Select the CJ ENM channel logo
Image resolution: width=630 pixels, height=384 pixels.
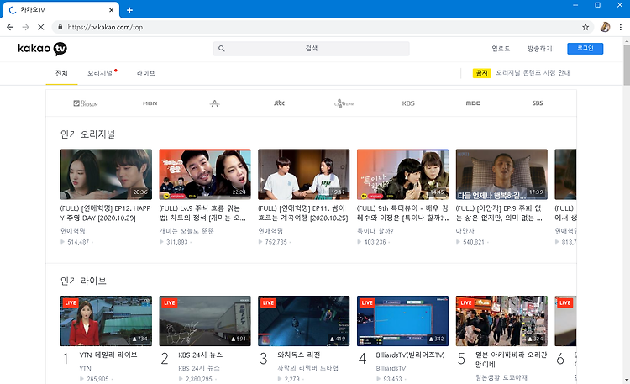[344, 103]
